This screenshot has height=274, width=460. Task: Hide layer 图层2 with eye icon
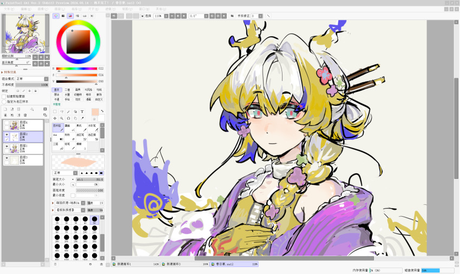[x=6, y=135]
